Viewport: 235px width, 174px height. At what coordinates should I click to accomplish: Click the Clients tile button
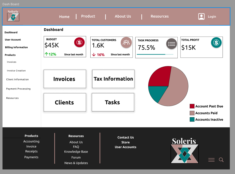(x=65, y=102)
